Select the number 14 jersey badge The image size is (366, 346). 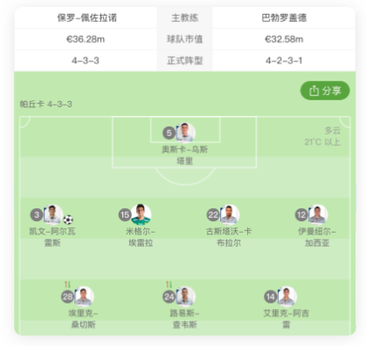tap(270, 297)
